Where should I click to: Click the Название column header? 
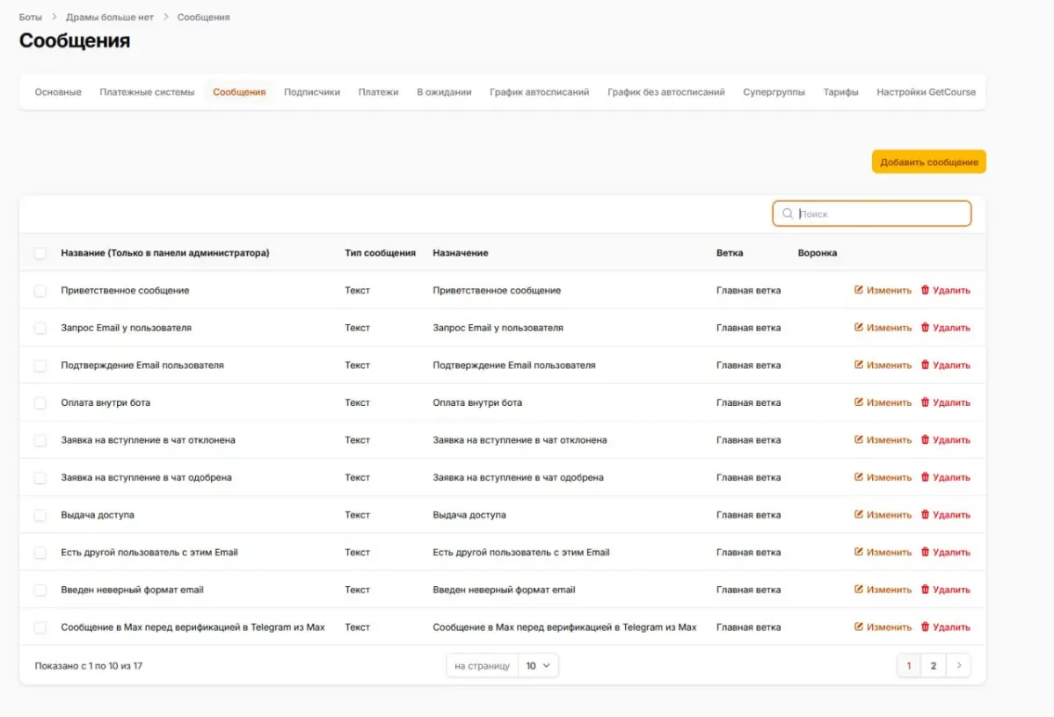164,253
